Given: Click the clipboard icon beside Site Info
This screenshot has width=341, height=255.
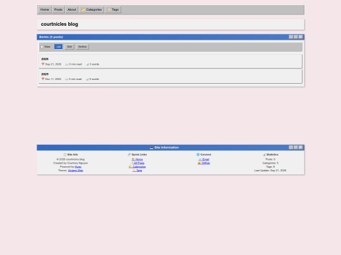Looking at the screenshot, I should click(65, 155).
